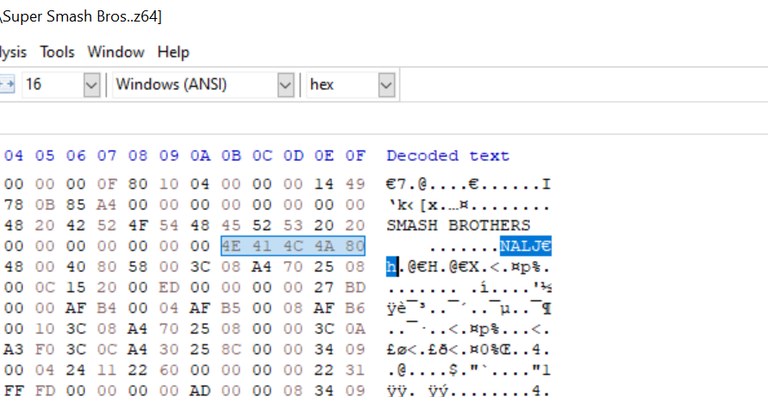Select hex byte F0
Image resolution: width=768 pixels, height=397 pixels.
[x=45, y=350]
